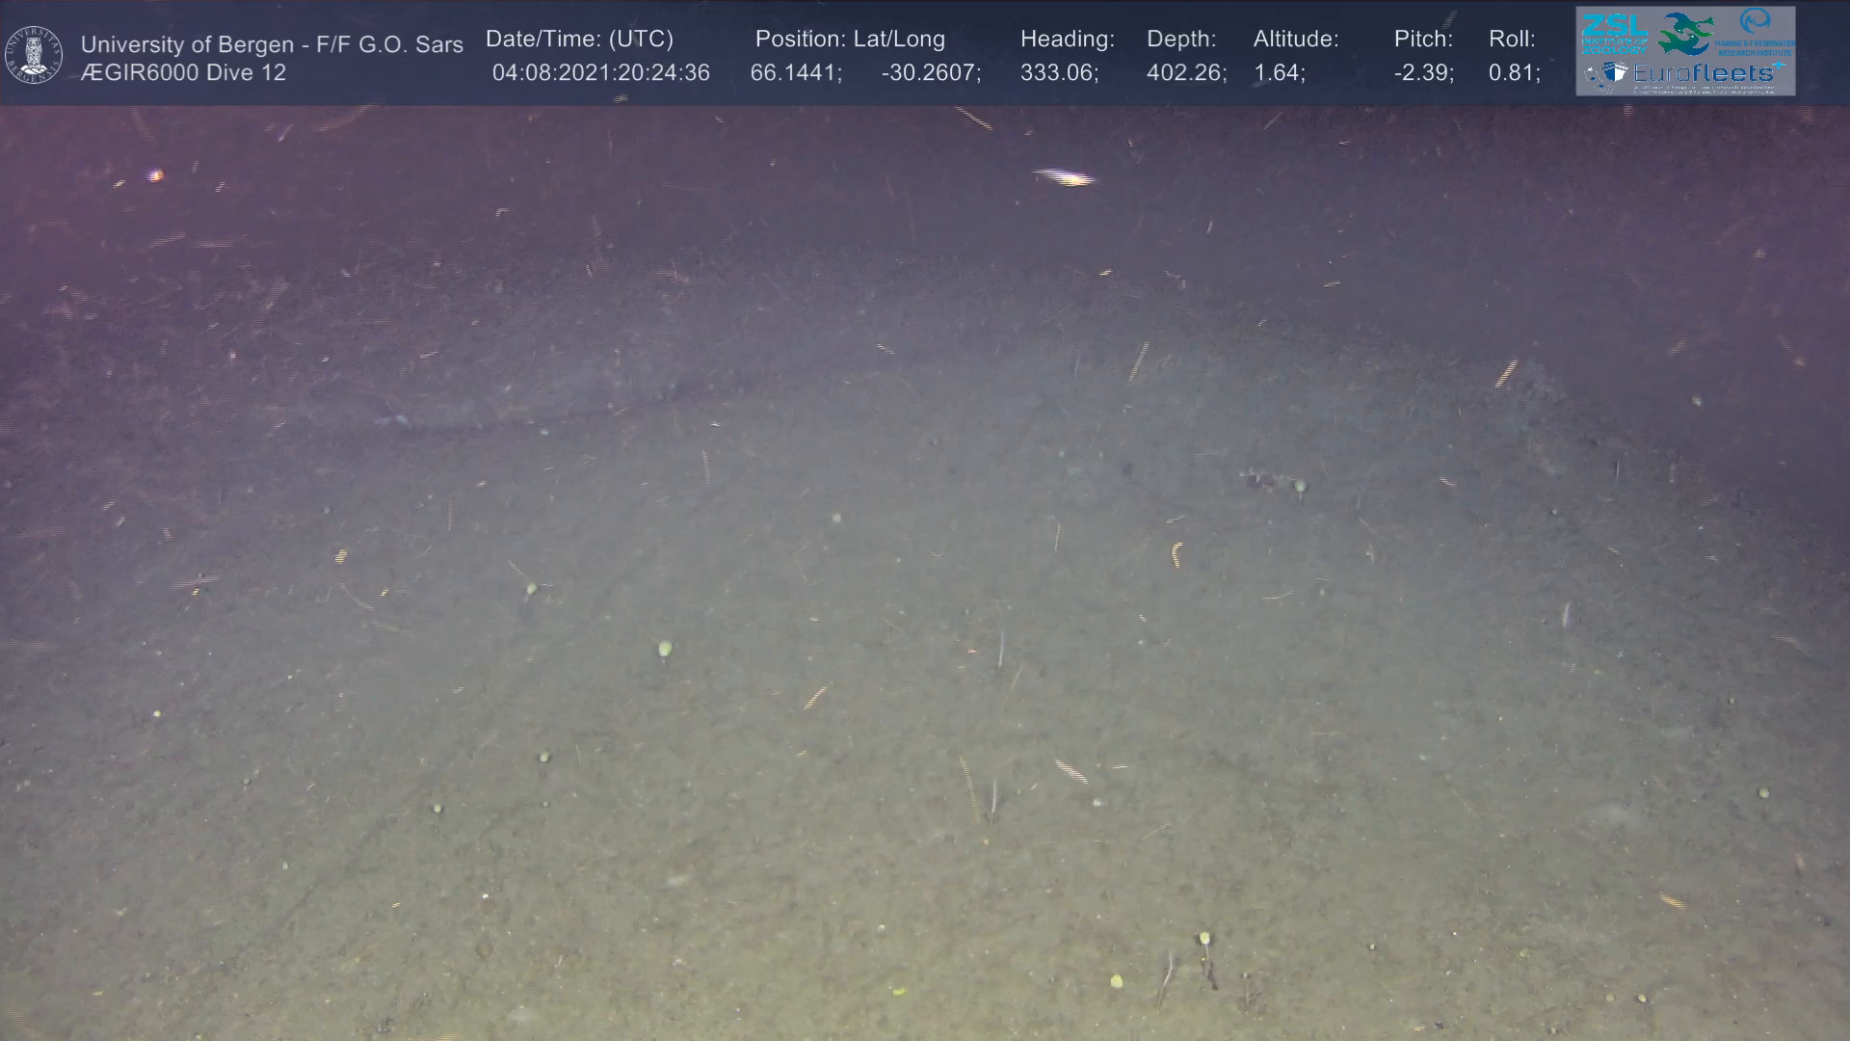Click the Pitch value -2.39
Screen dimensions: 1850x1041
coord(1423,73)
